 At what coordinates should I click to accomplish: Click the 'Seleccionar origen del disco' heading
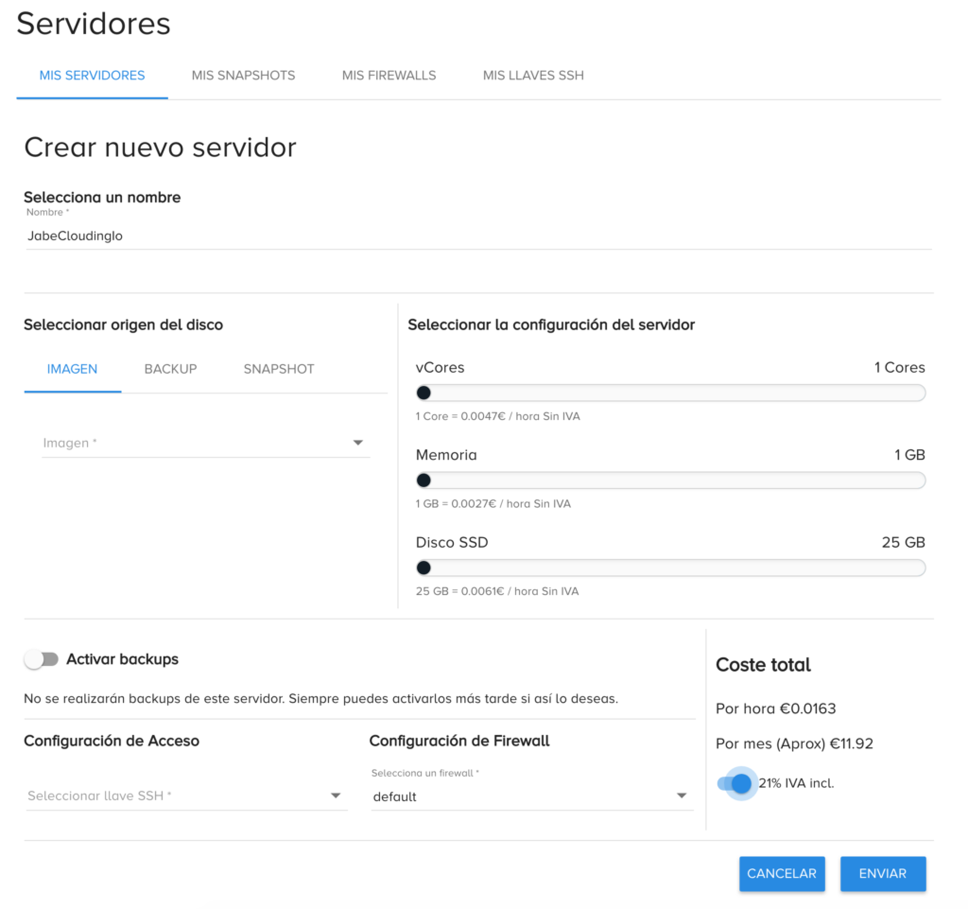click(x=124, y=325)
